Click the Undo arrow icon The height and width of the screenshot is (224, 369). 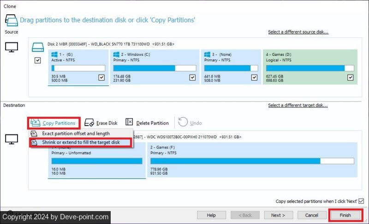pos(183,123)
